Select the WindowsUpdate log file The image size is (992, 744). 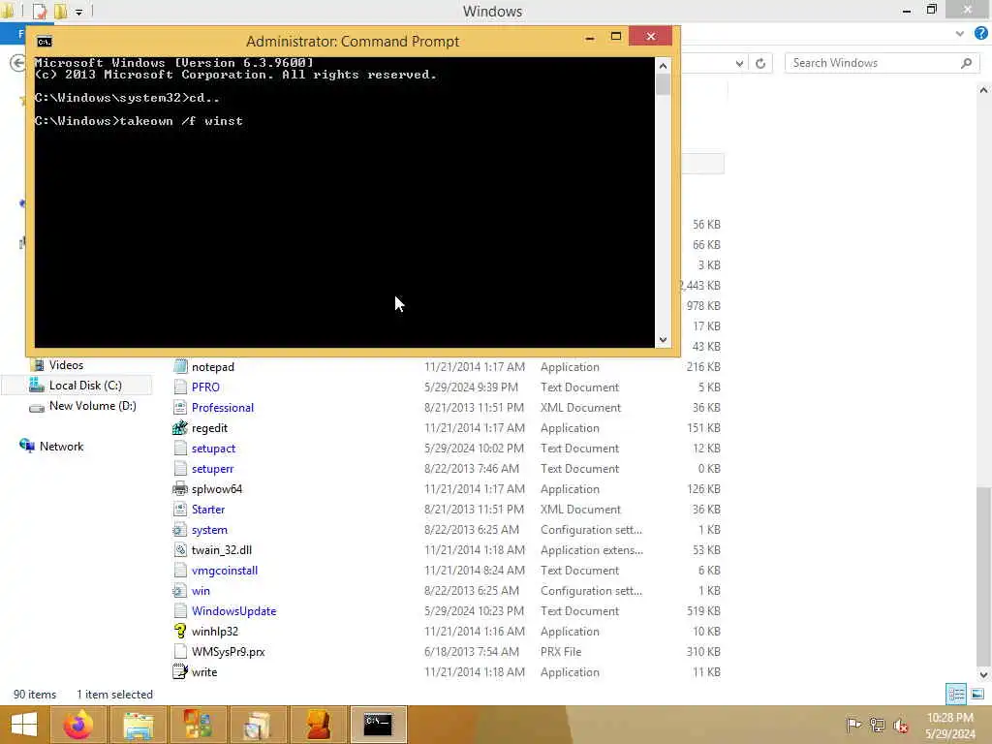[233, 611]
